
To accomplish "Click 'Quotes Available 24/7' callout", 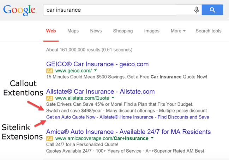I will pos(69,151).
